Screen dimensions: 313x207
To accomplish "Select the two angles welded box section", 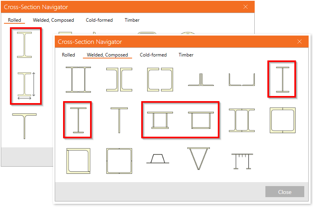I will (78, 161).
